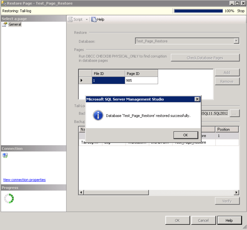247x230 pixels.
Task: Click the row selector arrow in the pages grid
Action: (82, 81)
